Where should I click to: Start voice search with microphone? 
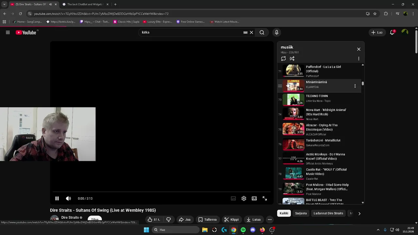277,32
